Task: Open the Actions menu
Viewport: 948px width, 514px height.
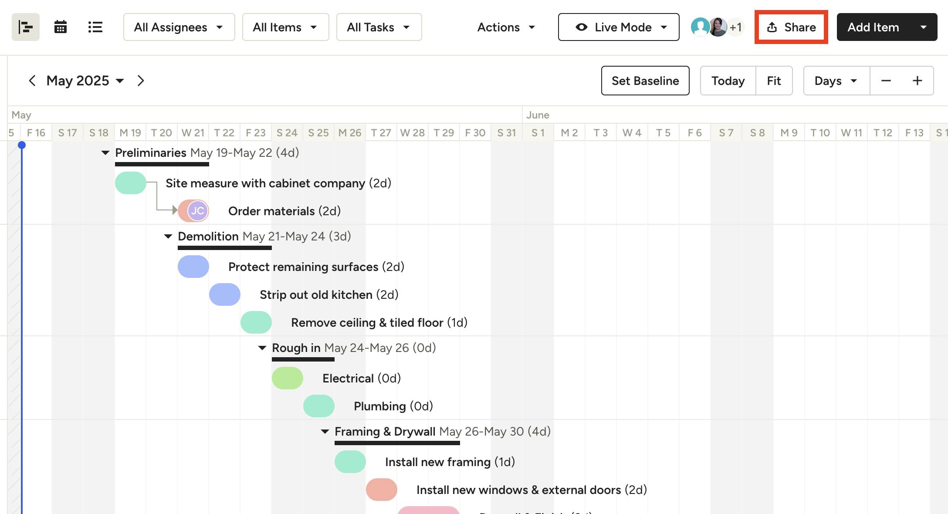Action: coord(506,27)
